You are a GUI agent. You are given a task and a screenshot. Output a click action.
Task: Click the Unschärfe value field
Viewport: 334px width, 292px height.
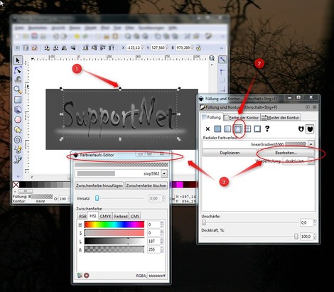pyautogui.click(x=306, y=222)
